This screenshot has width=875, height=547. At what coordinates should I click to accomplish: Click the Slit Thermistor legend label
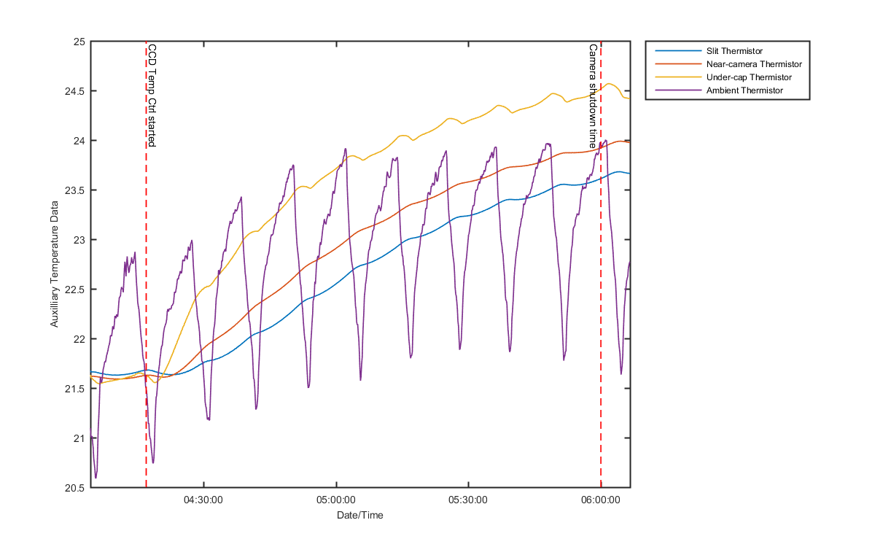click(734, 51)
